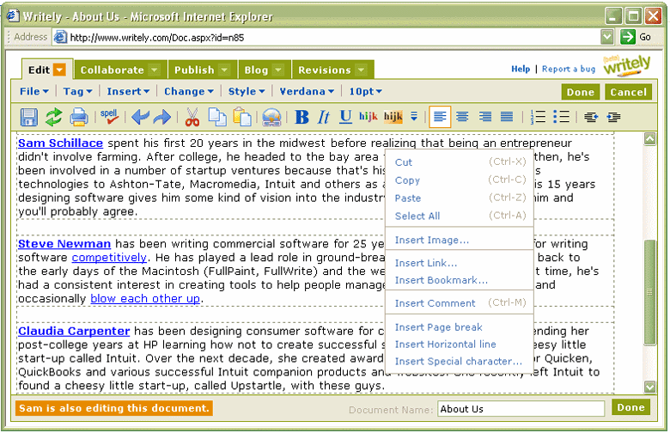Choose Insert Page break
670x433 pixels.
coord(460,327)
